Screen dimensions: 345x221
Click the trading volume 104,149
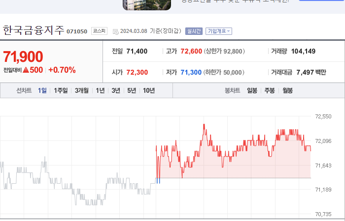pos(303,51)
